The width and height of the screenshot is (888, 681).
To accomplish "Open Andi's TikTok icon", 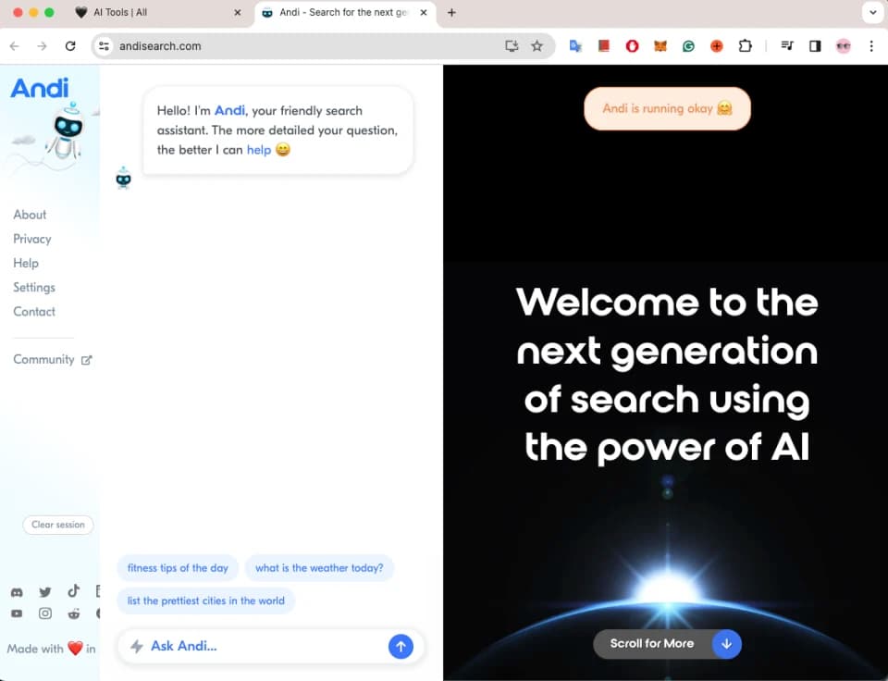I will tap(74, 591).
